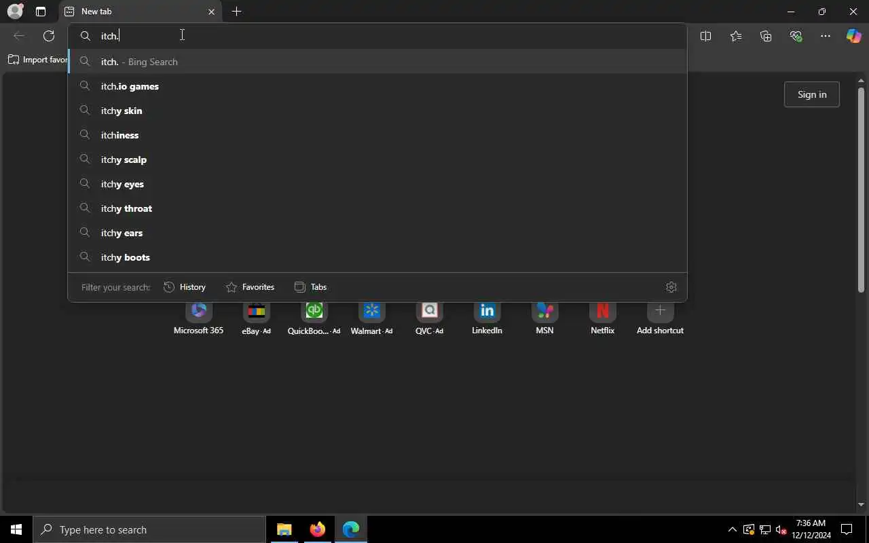Viewport: 869px width, 543px height.
Task: Open the profile avatar icon
Action: (x=15, y=12)
